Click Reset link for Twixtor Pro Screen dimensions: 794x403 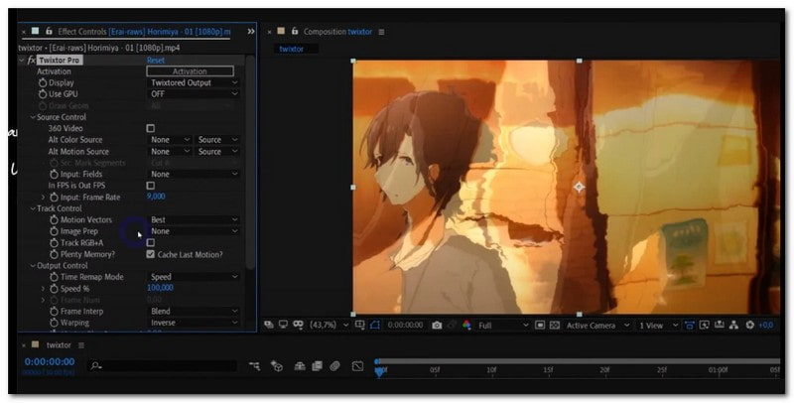coord(156,61)
